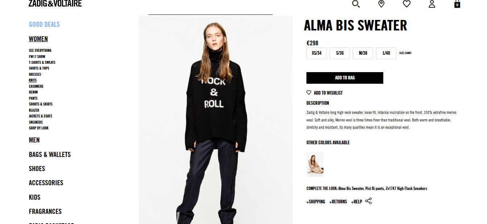Expand the +Shipping section

316,202
